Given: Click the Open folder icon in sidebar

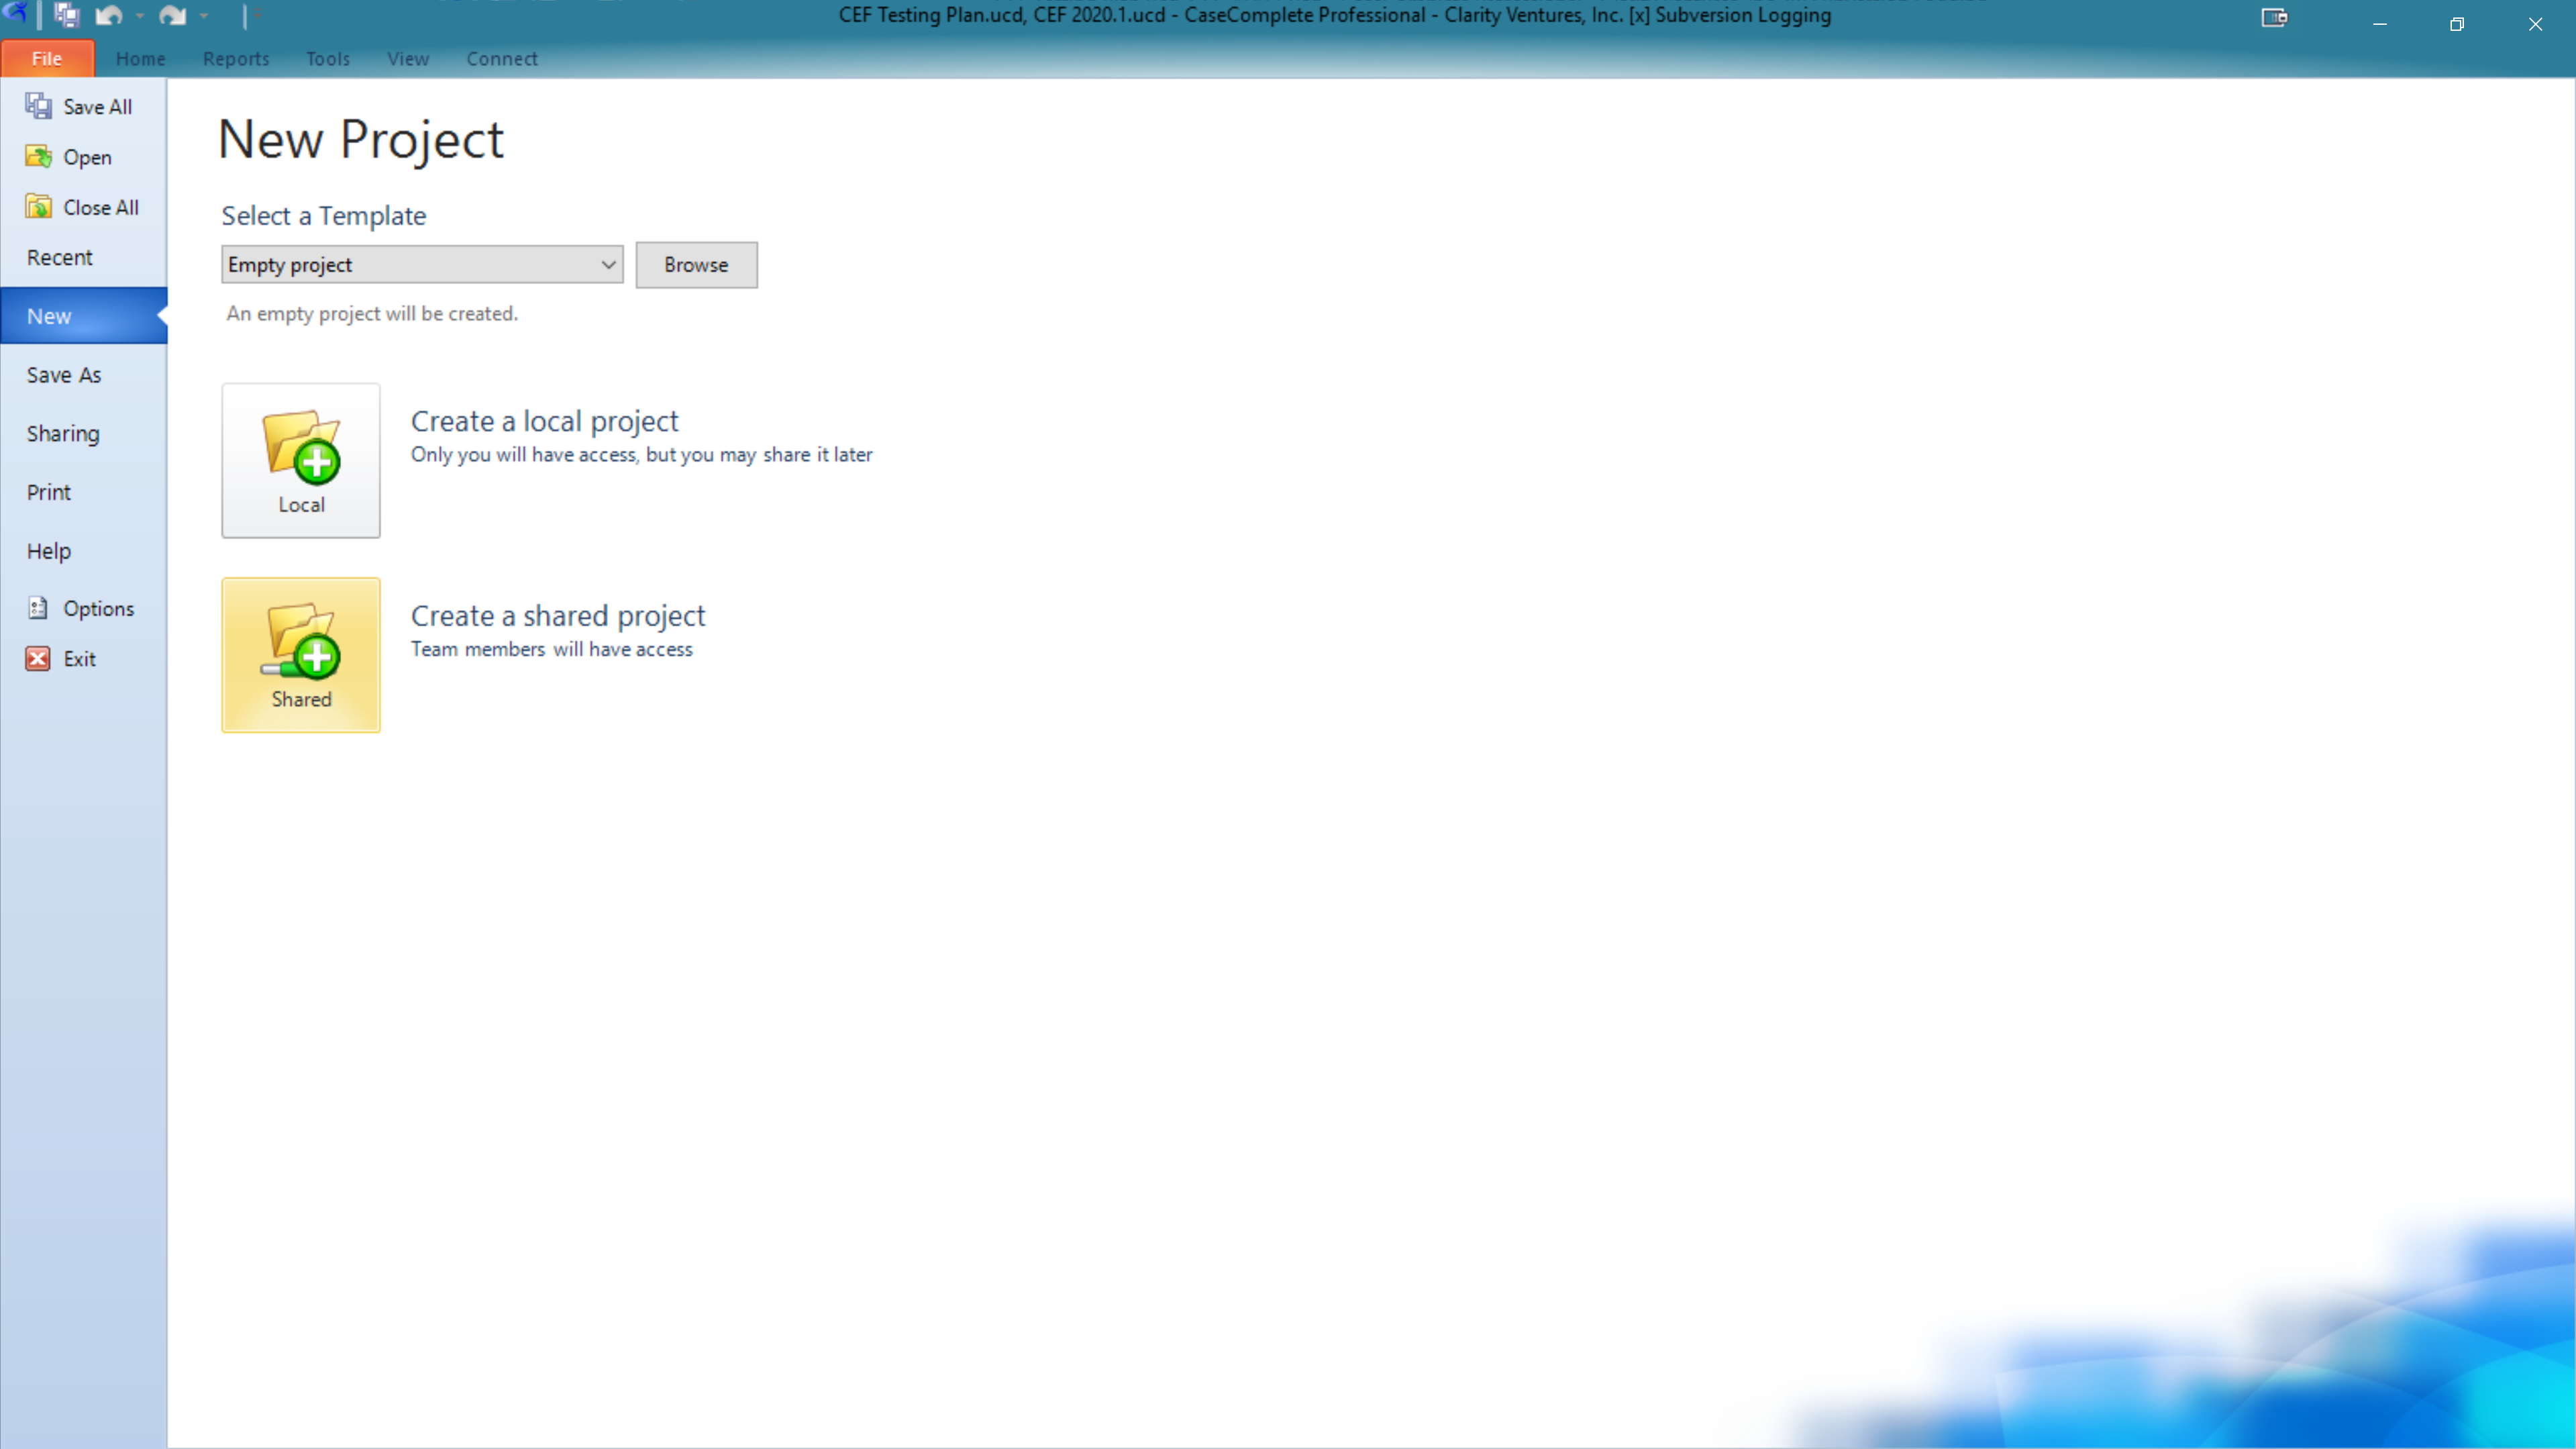Looking at the screenshot, I should [x=39, y=156].
